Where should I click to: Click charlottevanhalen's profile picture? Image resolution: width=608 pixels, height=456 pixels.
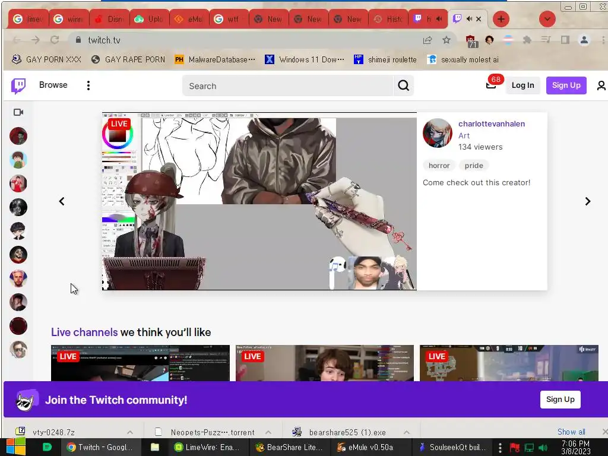pos(438,133)
